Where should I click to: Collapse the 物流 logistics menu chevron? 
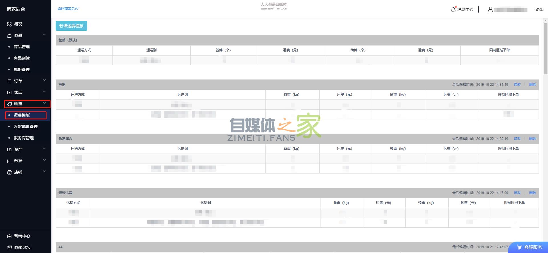point(44,103)
